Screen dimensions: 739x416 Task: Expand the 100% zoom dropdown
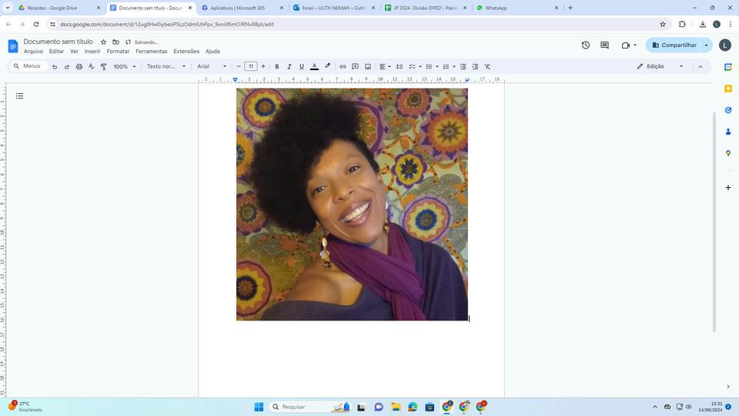(x=124, y=66)
